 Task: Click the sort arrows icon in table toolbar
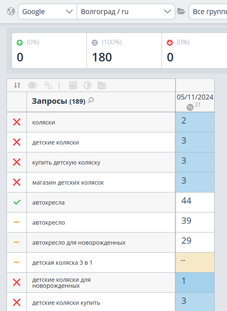coord(17,85)
